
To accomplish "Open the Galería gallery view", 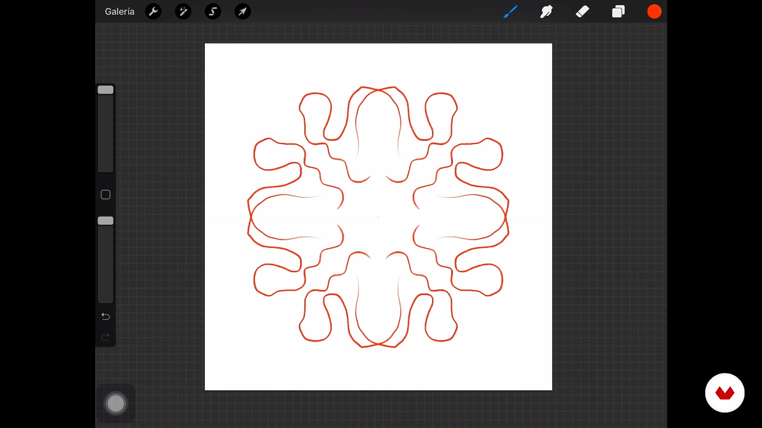I will [119, 12].
